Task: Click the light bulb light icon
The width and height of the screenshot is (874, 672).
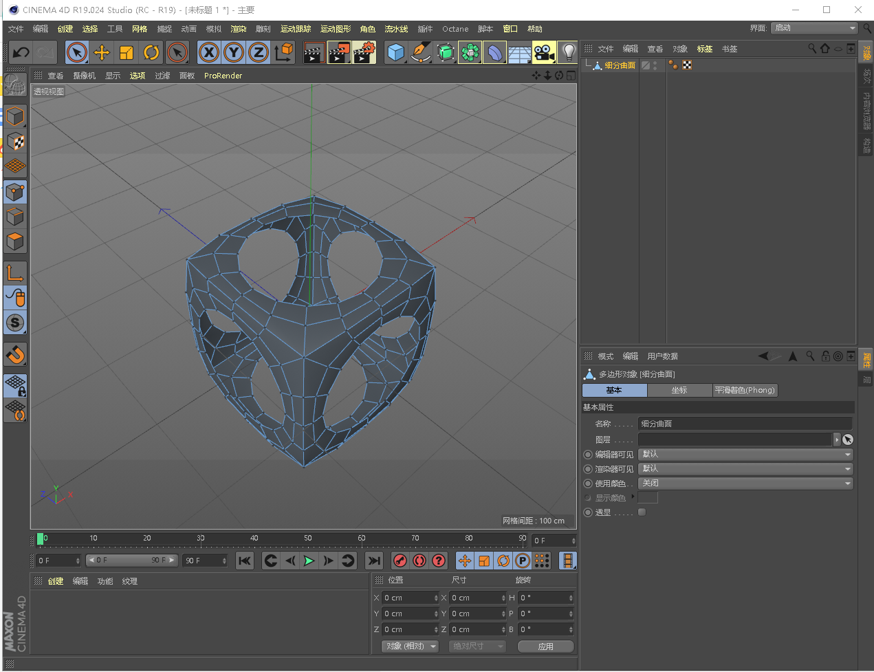Action: (x=568, y=52)
